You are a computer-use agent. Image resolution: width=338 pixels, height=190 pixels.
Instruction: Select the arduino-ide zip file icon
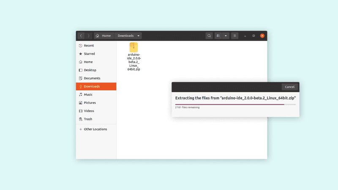coord(134,47)
